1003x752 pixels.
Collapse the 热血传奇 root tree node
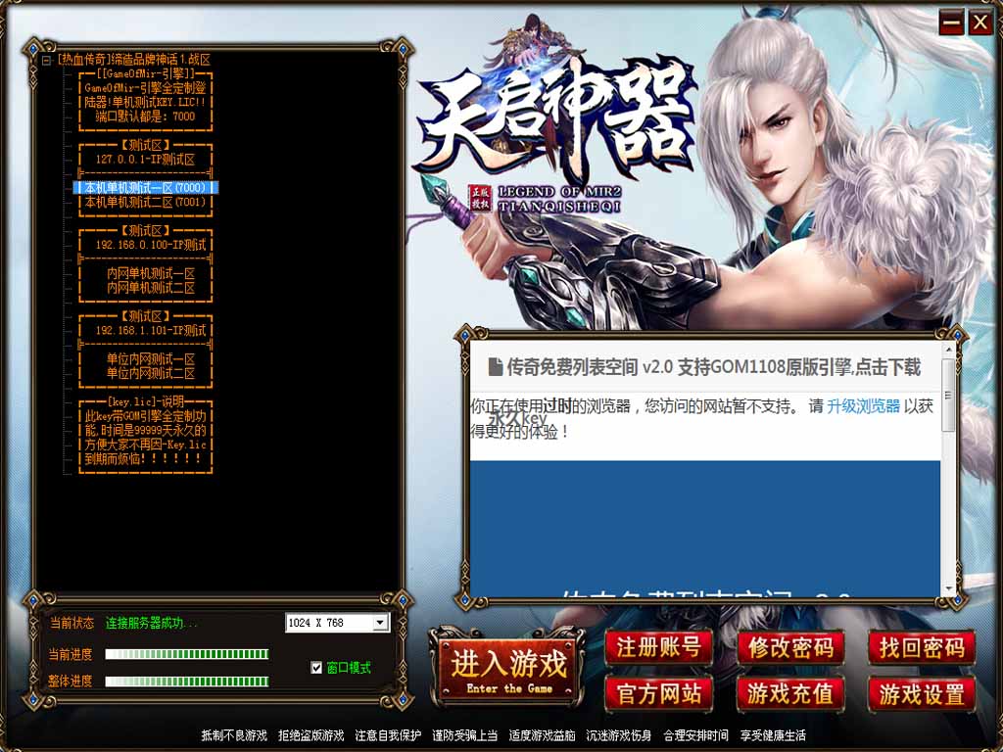(47, 61)
